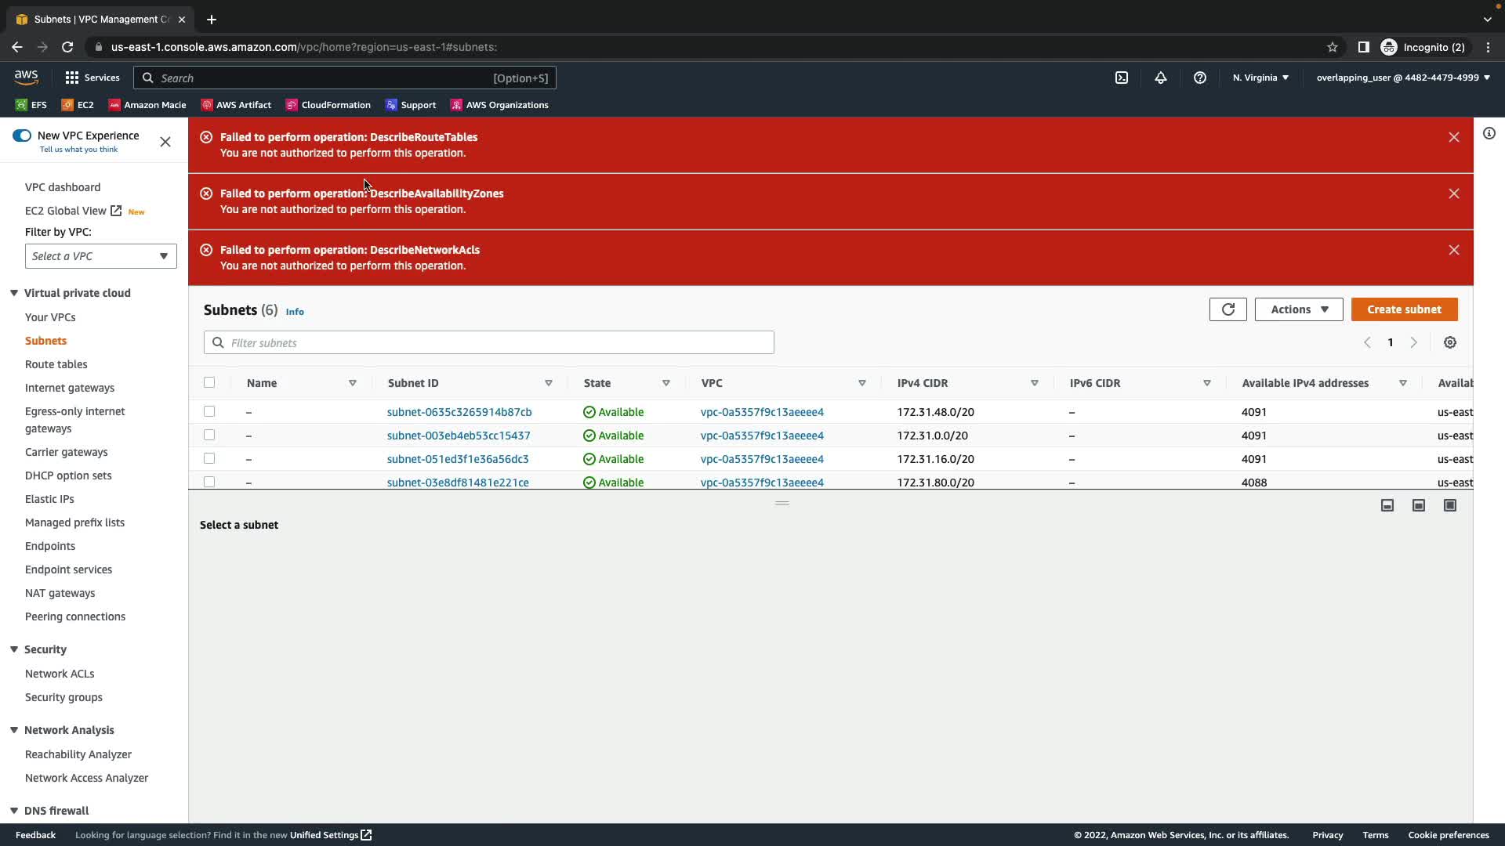
Task: Open subnet-003eb4eb53cc15437 link
Action: (459, 436)
